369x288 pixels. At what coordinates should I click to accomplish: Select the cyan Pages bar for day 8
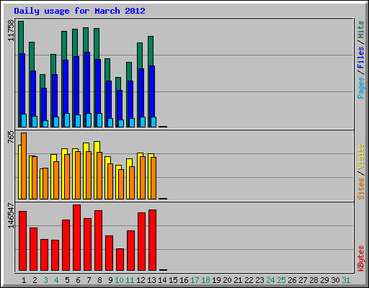(x=99, y=120)
